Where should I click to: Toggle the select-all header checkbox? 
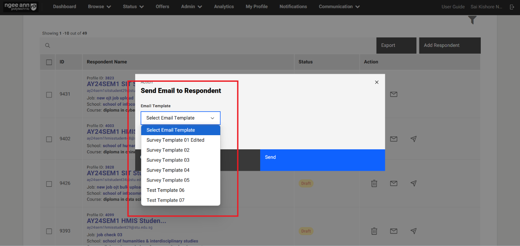click(x=49, y=62)
